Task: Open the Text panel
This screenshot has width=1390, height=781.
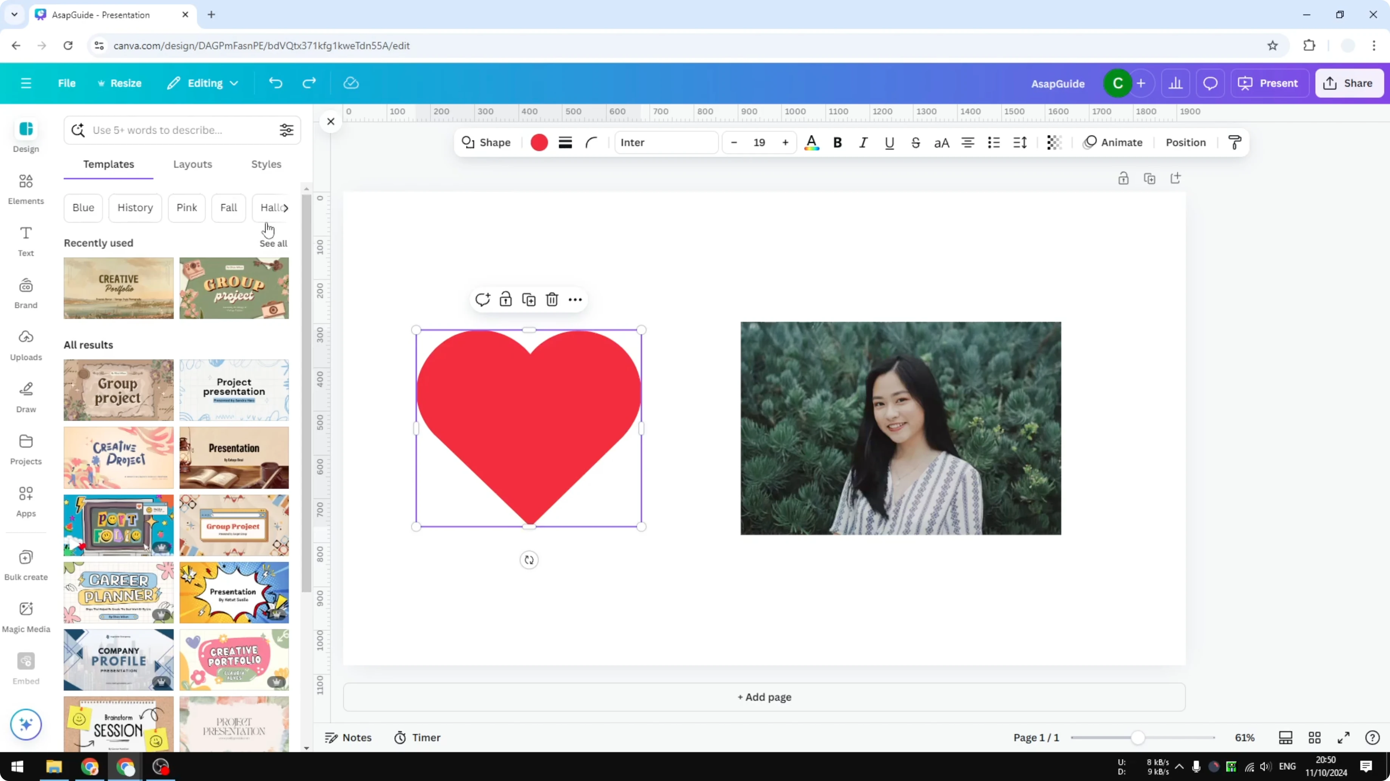Action: [25, 240]
